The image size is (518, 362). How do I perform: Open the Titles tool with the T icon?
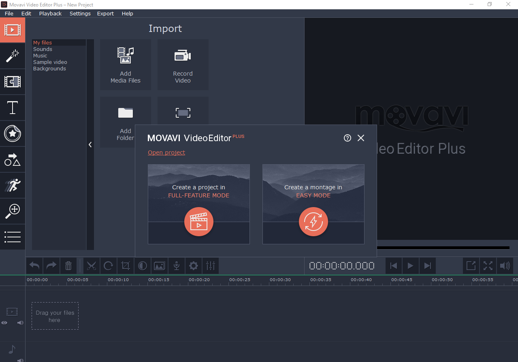[x=13, y=108]
